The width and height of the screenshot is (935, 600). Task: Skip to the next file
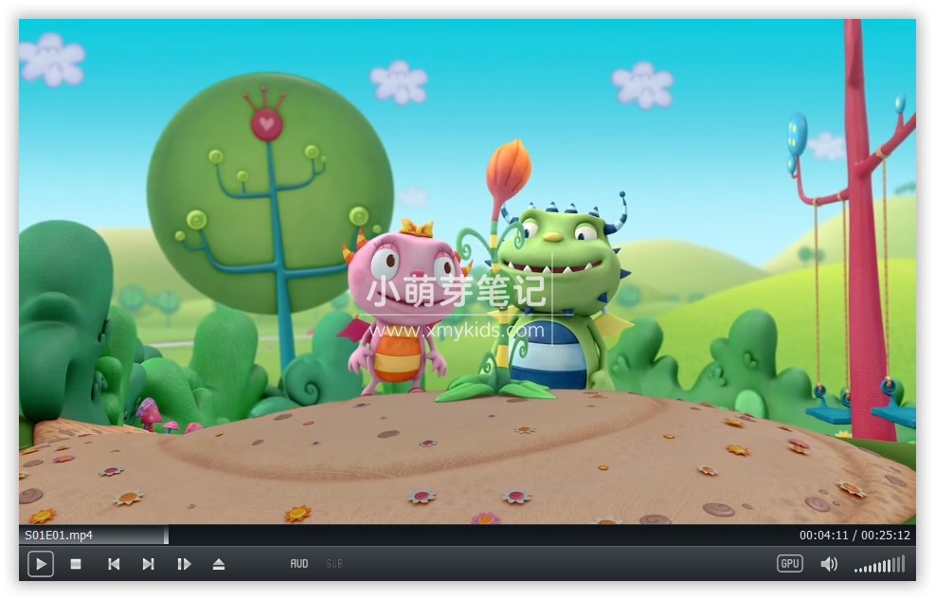tap(149, 563)
